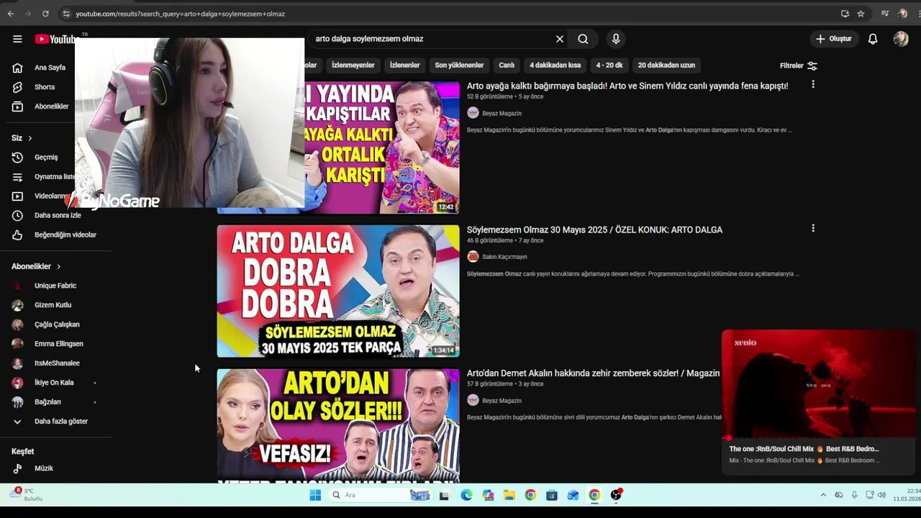The width and height of the screenshot is (921, 518).
Task: Open Çağla Çalışkan subscription channel
Action: click(55, 324)
